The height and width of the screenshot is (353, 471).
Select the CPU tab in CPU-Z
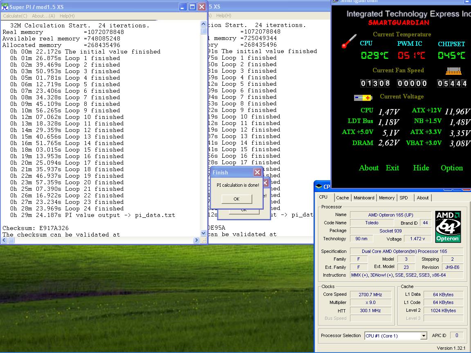(x=323, y=197)
